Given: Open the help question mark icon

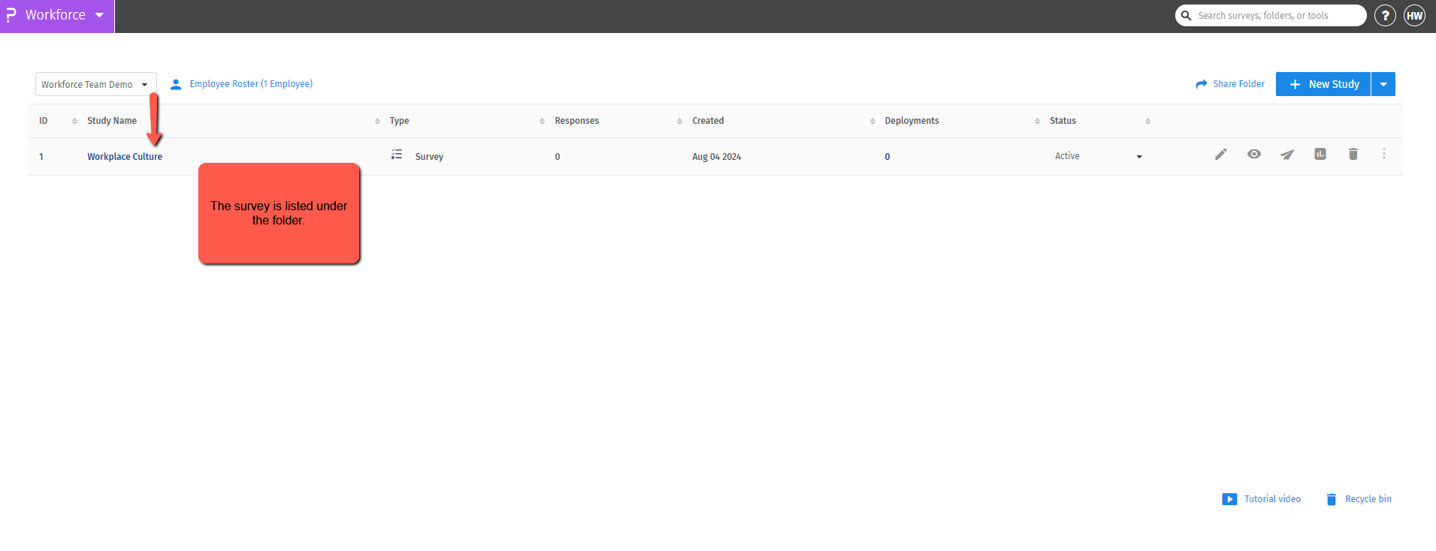Looking at the screenshot, I should tap(1385, 16).
